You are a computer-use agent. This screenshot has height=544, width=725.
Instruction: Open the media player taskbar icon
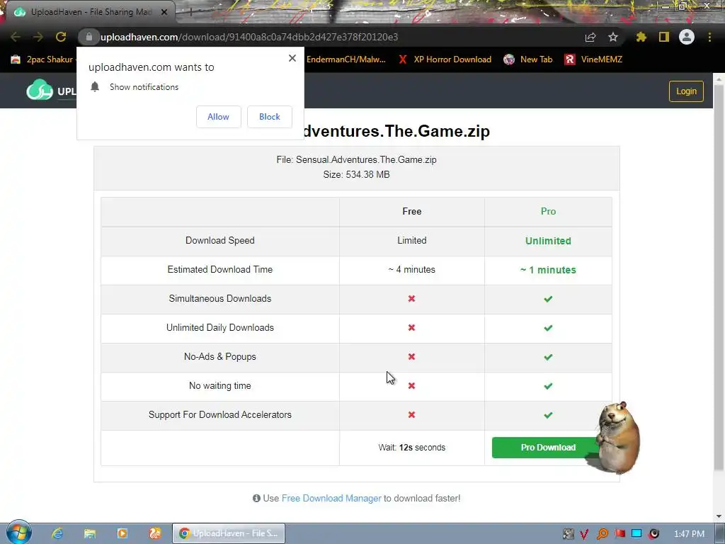point(122,533)
